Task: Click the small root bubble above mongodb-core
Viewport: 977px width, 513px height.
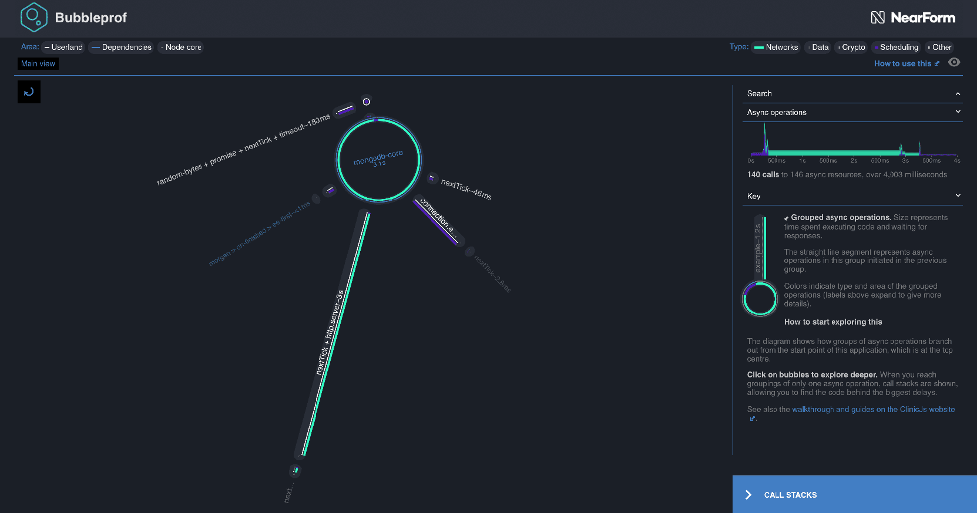Action: [x=366, y=102]
